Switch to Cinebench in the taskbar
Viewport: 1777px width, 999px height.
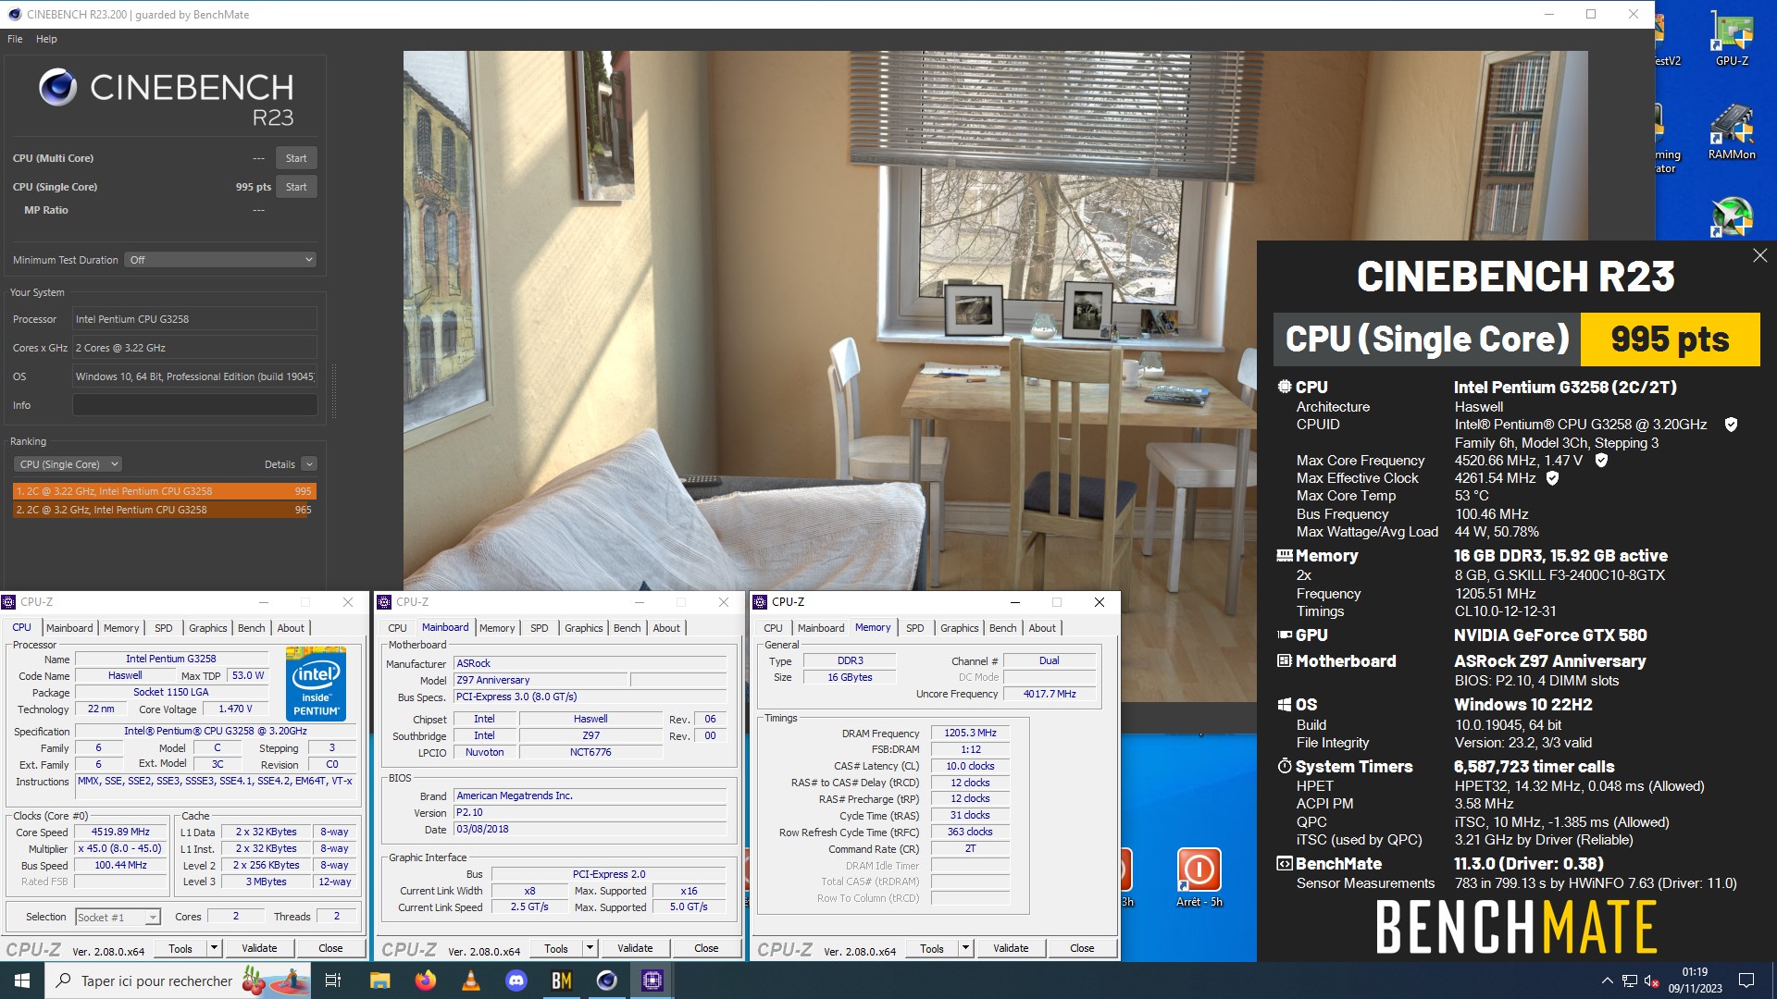(606, 980)
